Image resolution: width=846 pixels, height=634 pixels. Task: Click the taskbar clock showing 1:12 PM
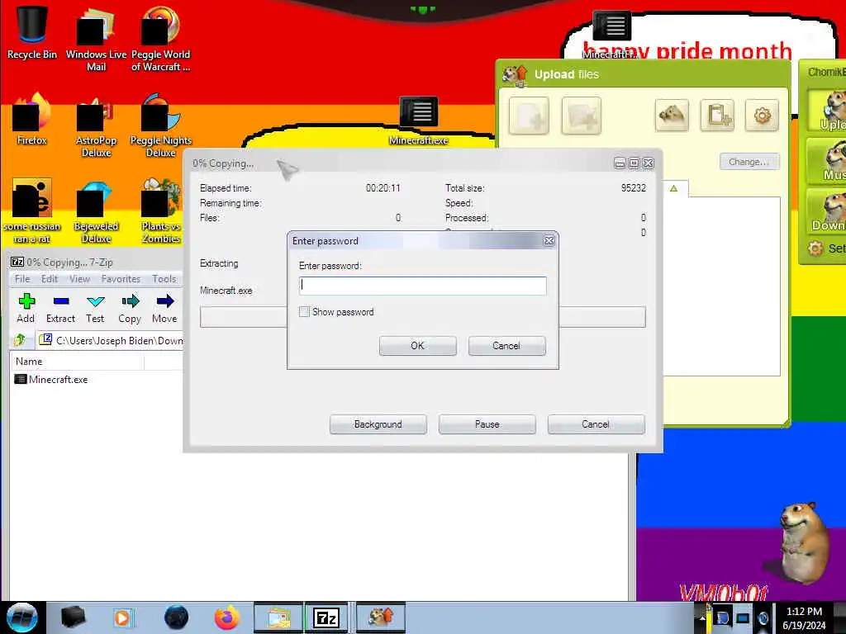pyautogui.click(x=804, y=617)
